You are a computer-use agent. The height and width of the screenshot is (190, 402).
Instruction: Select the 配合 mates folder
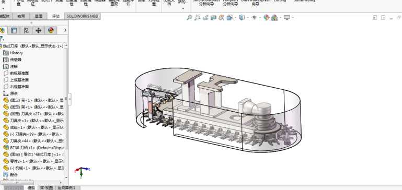point(10,175)
